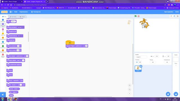Switch to small stage layout
180x101 pixels.
tap(171, 16)
